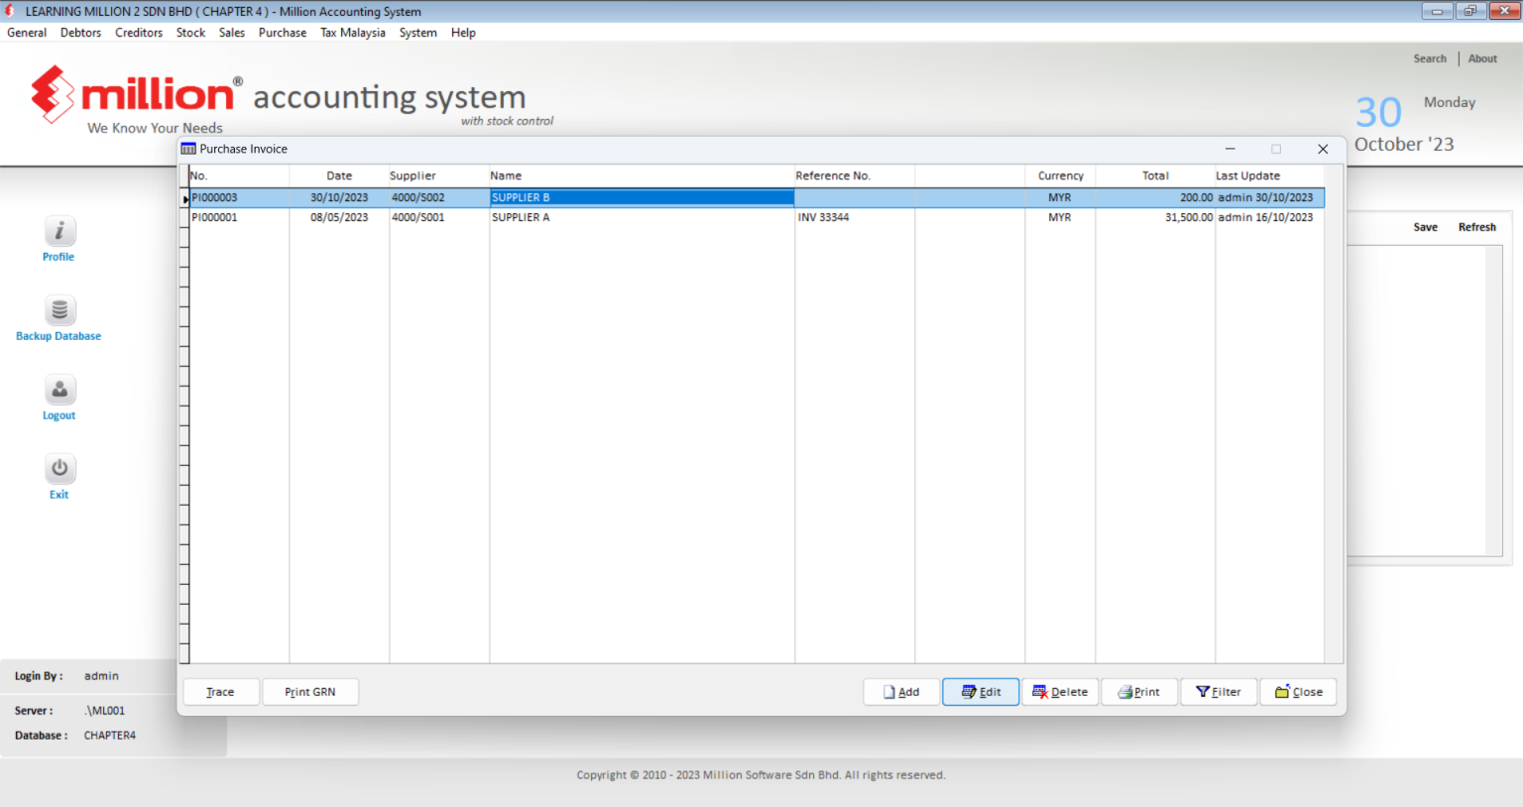
Task: Click Save in the right panel
Action: 1425,227
